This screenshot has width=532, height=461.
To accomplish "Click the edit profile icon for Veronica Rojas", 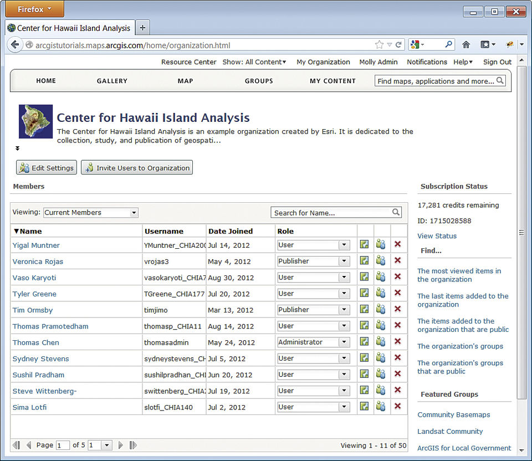I will point(365,260).
